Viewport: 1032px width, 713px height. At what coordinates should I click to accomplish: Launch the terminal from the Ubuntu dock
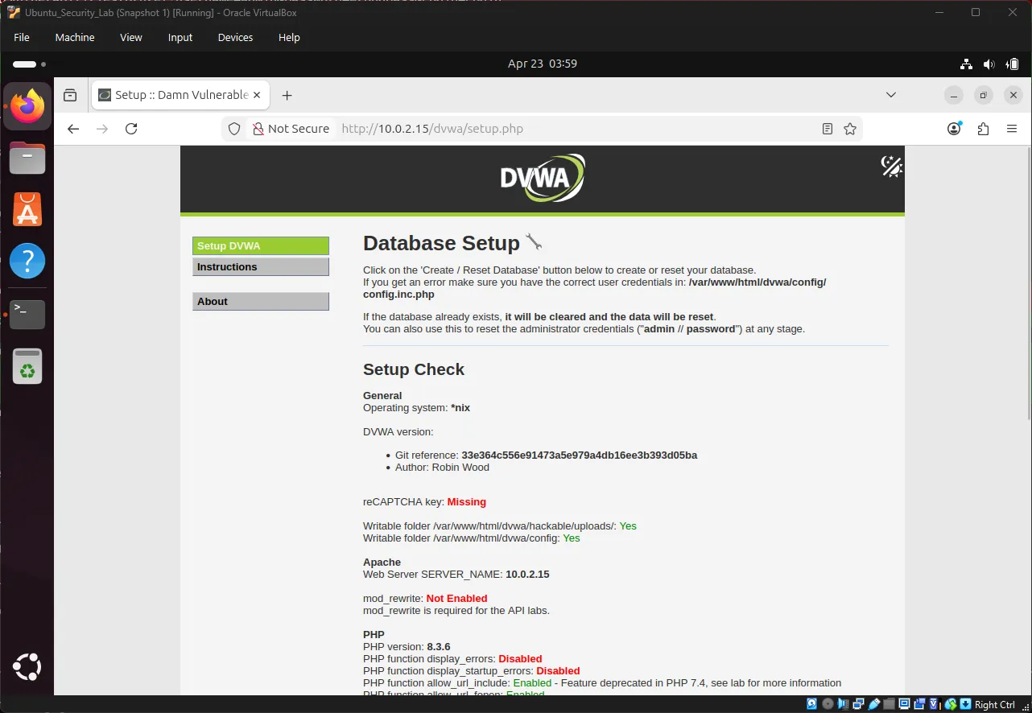[x=27, y=314]
